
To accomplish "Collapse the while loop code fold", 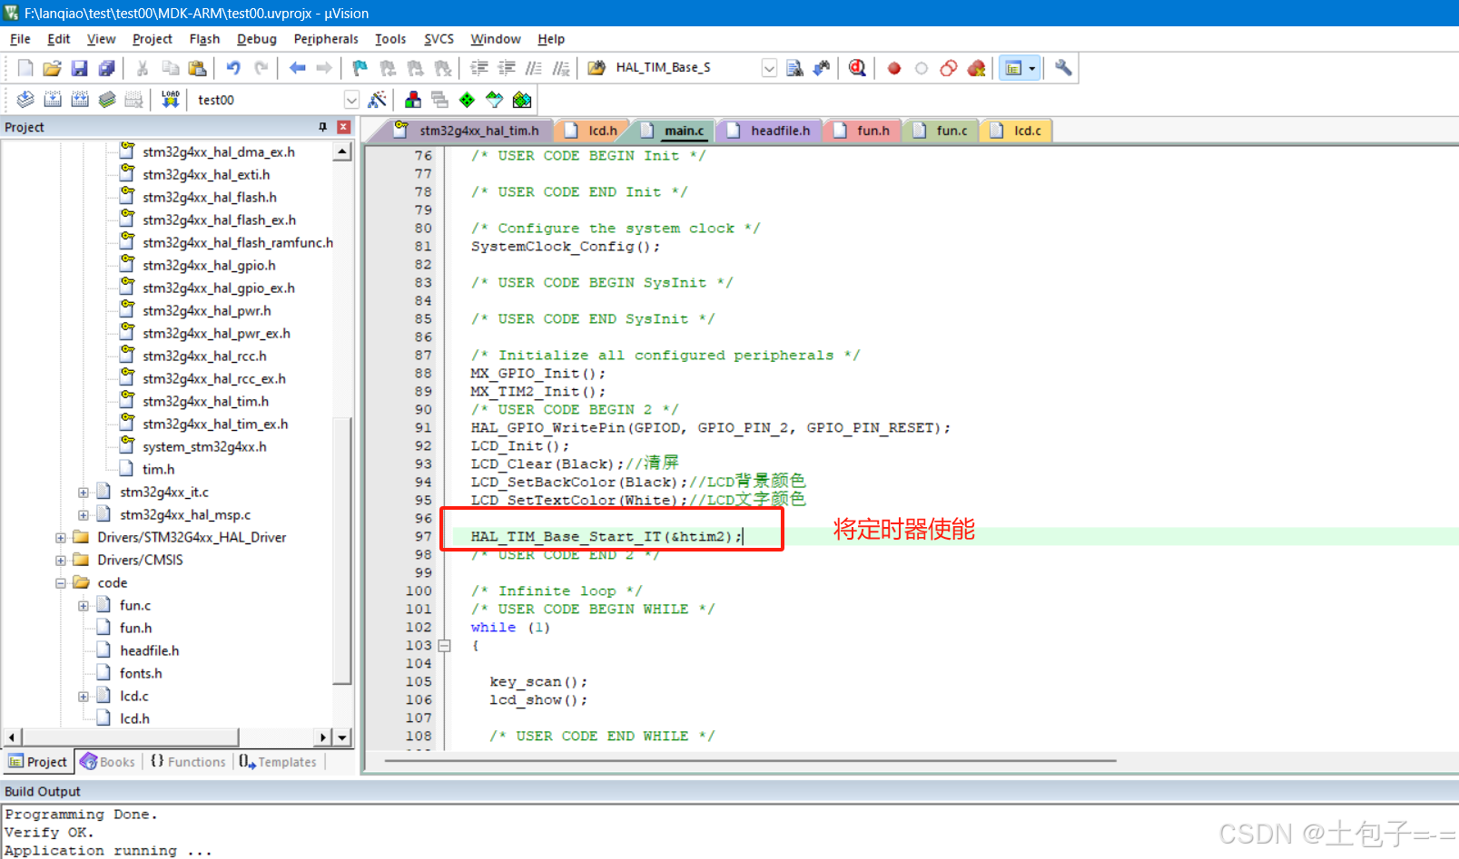I will [x=444, y=646].
